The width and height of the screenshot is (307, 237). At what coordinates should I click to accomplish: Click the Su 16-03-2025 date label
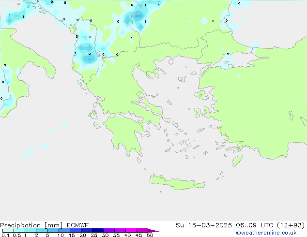point(204,225)
